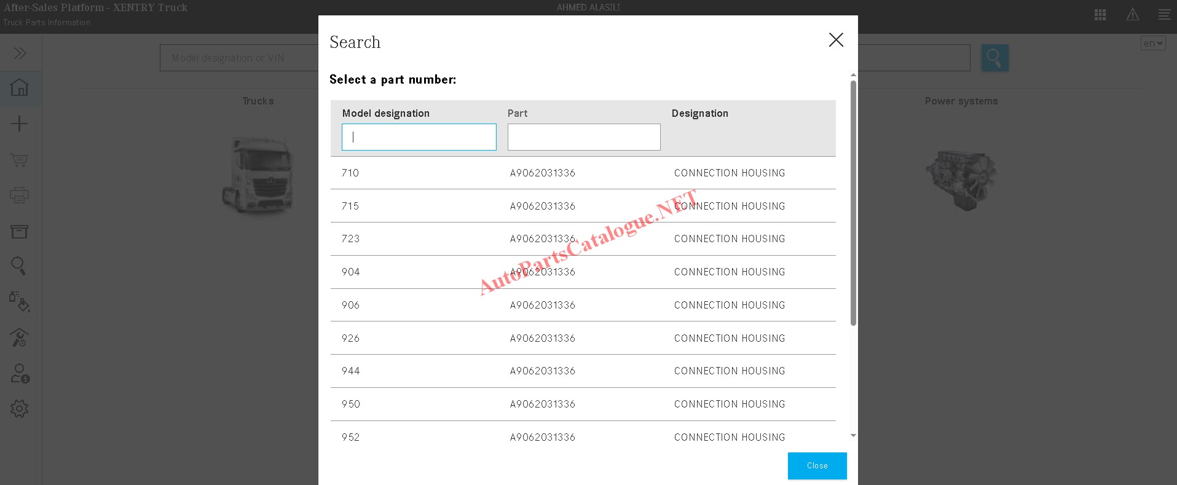Open the shopping cart icon
This screenshot has height=485, width=1177.
20,160
